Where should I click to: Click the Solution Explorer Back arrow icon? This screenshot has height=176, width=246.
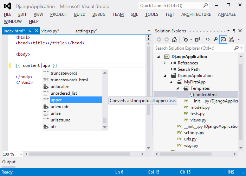point(159,39)
